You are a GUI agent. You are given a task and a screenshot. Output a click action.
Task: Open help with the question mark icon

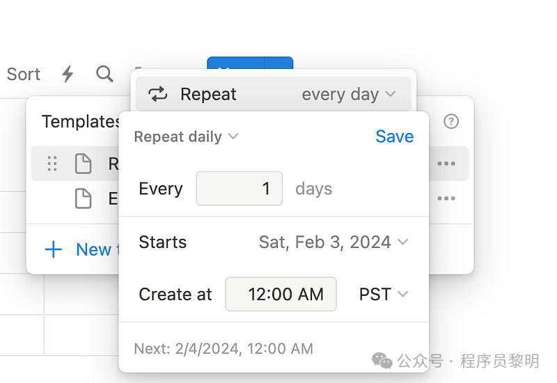[451, 122]
